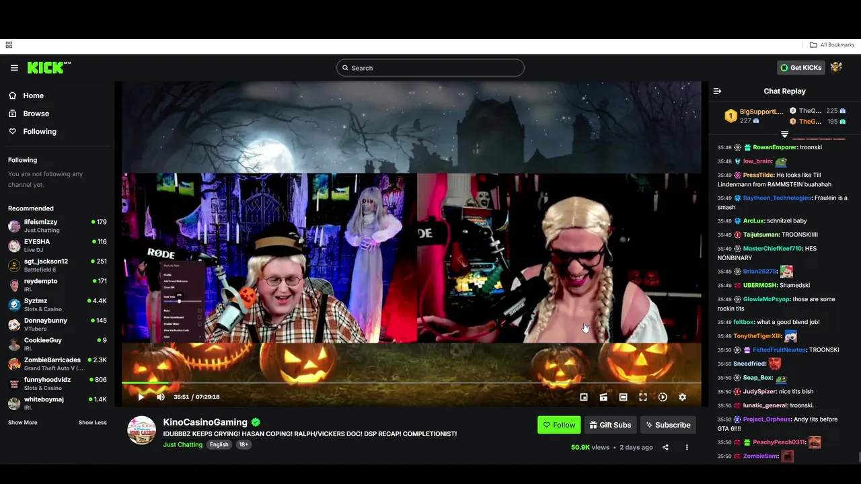Click funnyhoodvidz's channel avatar

(14, 384)
